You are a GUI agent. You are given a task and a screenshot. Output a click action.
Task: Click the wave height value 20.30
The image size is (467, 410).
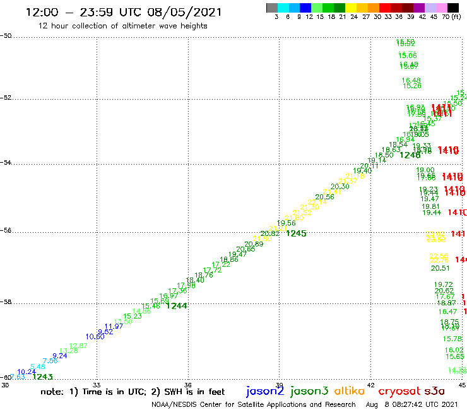click(340, 186)
